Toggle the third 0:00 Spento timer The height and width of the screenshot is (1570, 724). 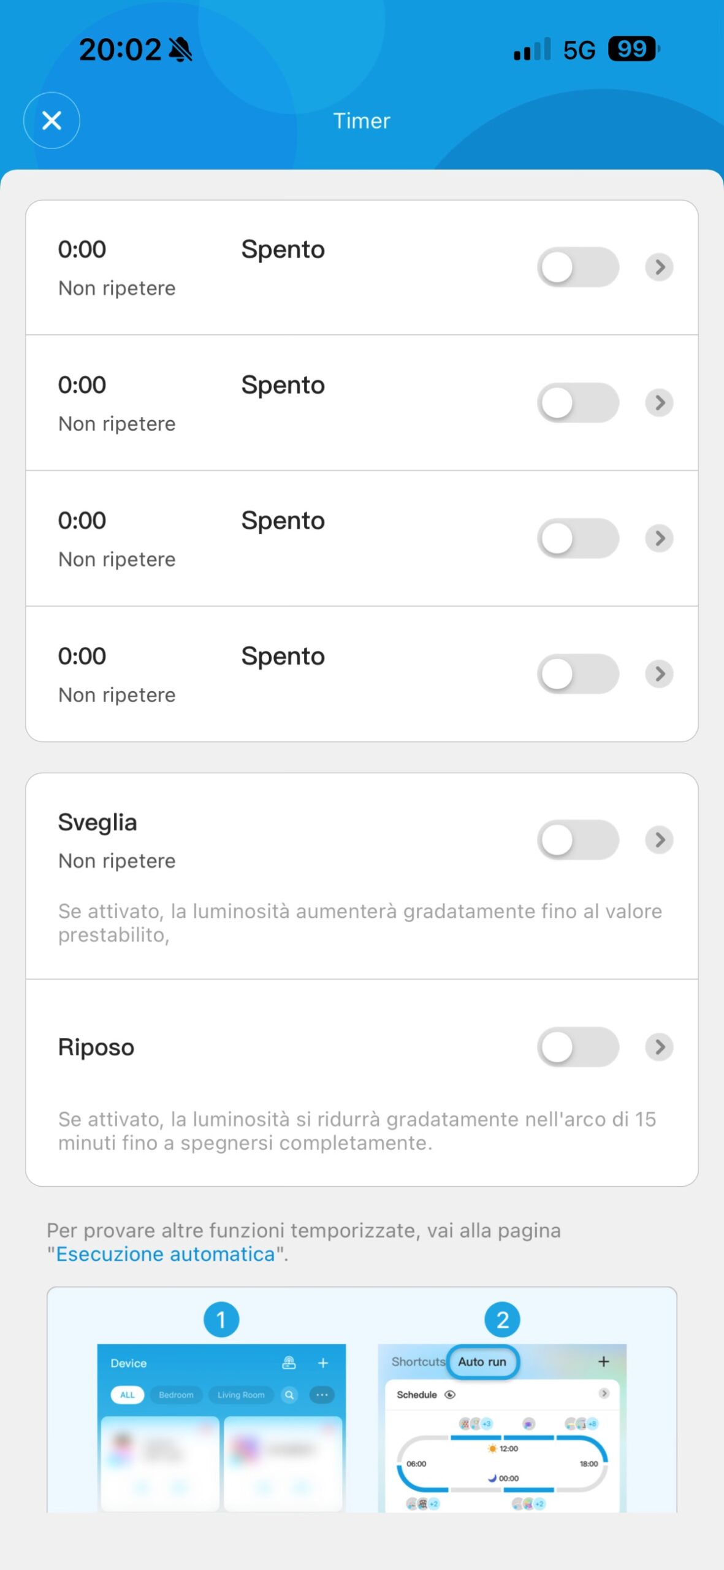577,538
